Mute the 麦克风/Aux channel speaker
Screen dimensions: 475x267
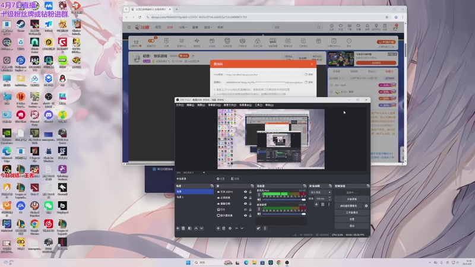point(259,199)
